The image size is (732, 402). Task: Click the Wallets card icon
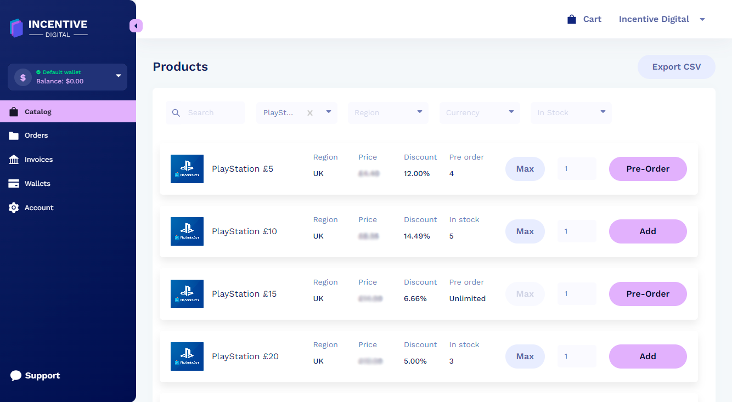coord(14,184)
